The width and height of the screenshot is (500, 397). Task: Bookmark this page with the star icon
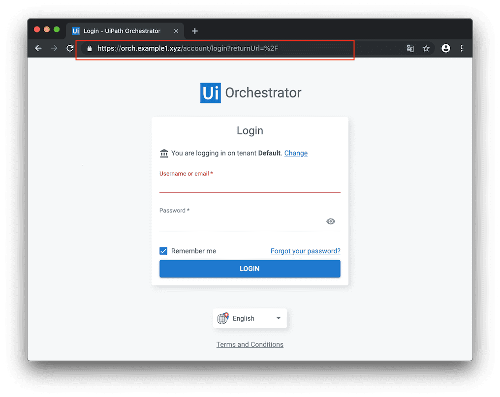pos(426,48)
